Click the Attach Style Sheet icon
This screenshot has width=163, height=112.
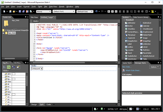124,70
